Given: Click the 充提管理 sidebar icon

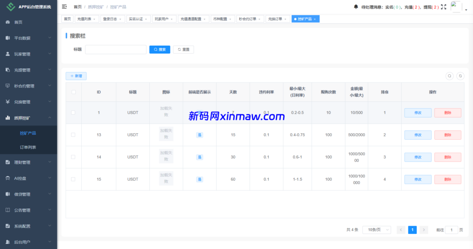Looking at the screenshot, I should [x=8, y=70].
